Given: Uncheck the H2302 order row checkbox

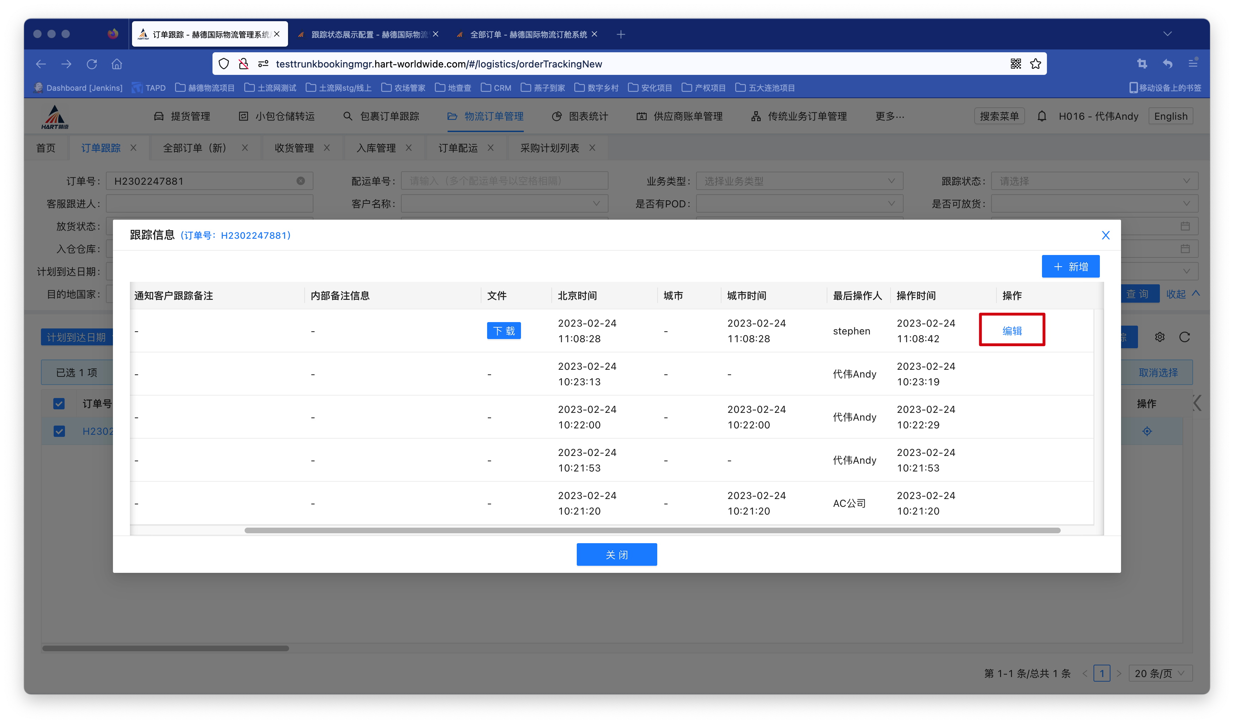Looking at the screenshot, I should point(59,431).
